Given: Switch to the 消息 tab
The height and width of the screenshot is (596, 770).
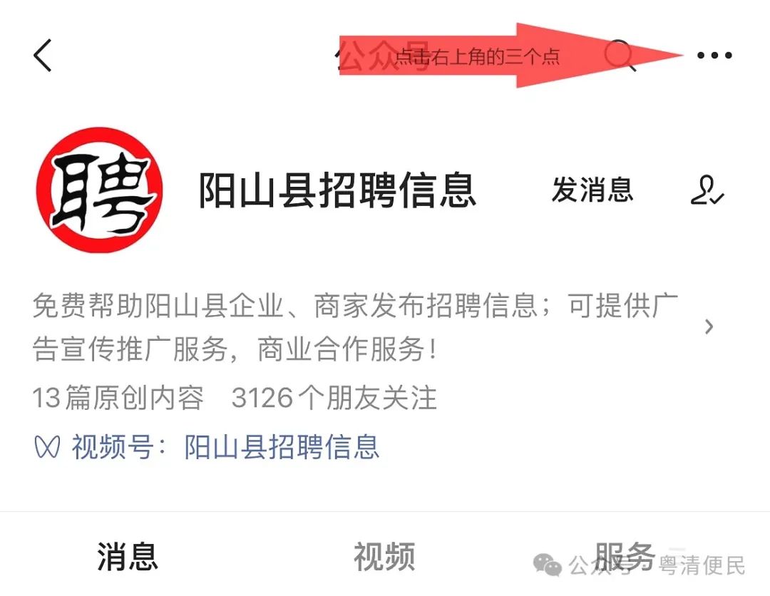Looking at the screenshot, I should (128, 557).
